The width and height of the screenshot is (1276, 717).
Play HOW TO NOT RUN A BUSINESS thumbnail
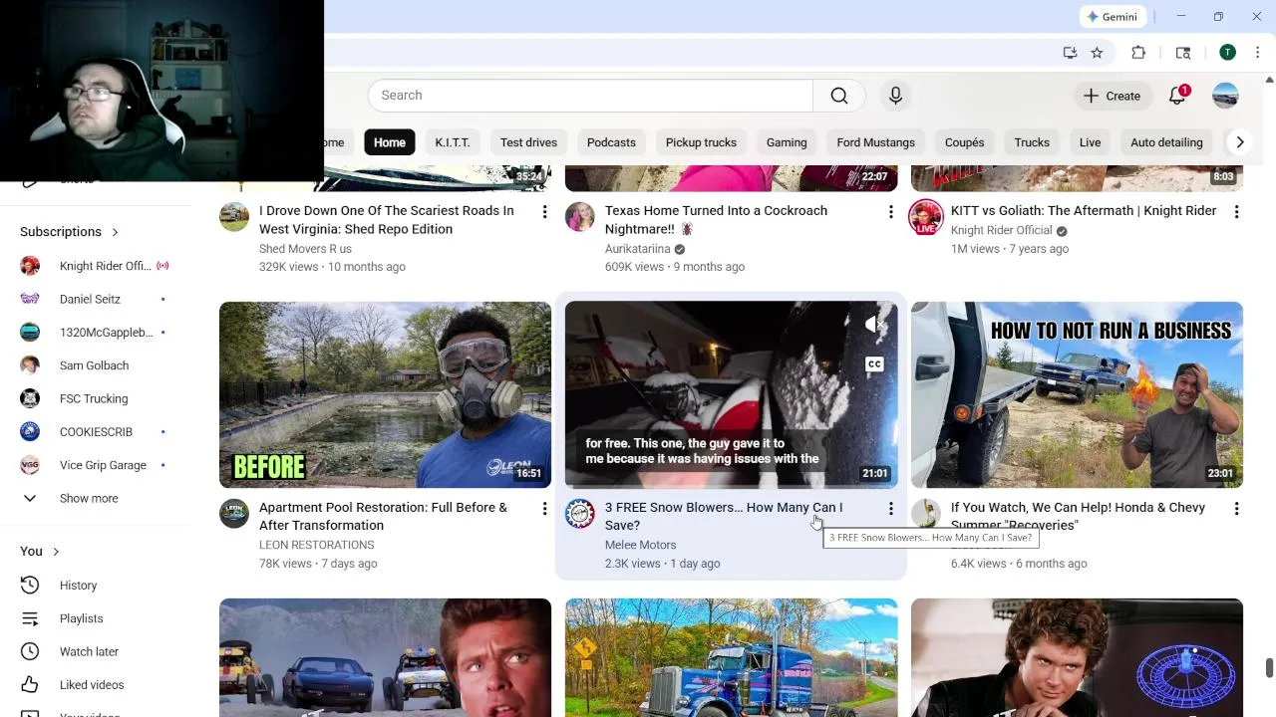1077,394
